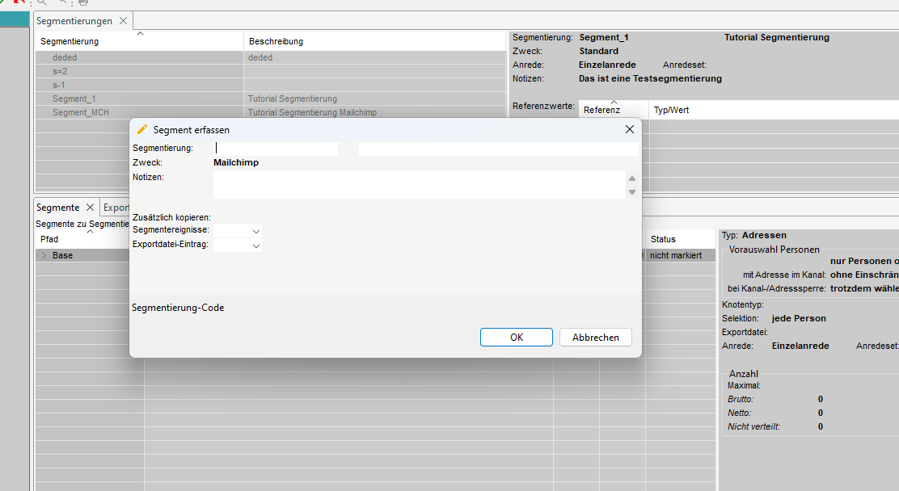
Task: Close the Segmente tab with its X
Action: [x=91, y=208]
